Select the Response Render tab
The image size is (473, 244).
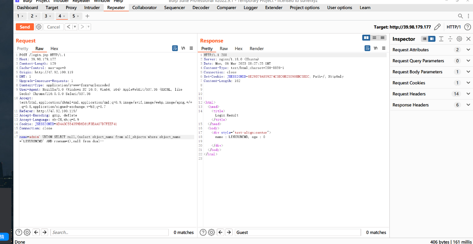[257, 48]
